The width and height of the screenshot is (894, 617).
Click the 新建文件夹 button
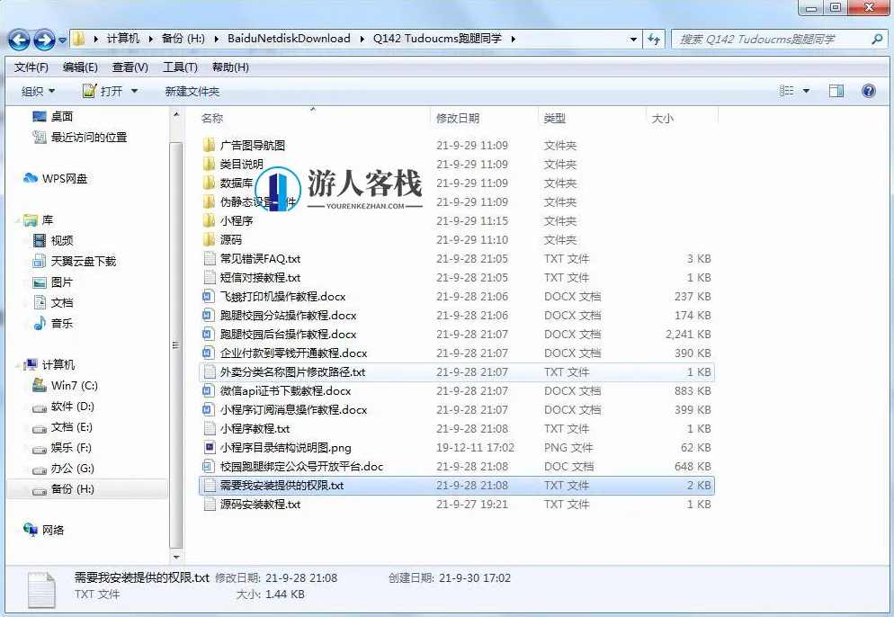[x=193, y=91]
